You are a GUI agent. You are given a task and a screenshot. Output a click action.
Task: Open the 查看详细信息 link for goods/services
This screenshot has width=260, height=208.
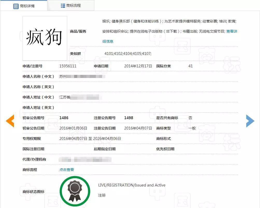(x=231, y=31)
